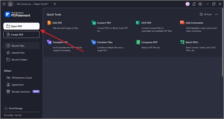Click the document icon beside Agreement

click(8, 85)
